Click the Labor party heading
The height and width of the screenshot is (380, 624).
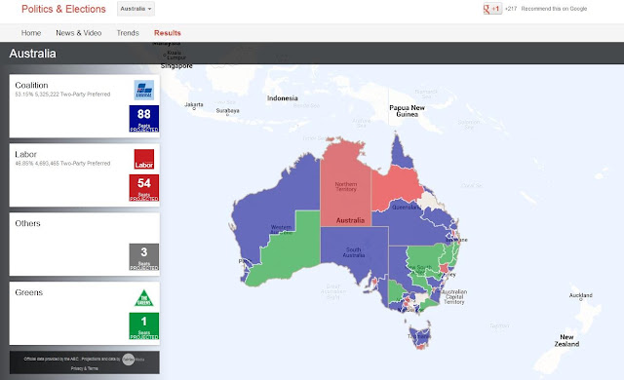tap(26, 154)
